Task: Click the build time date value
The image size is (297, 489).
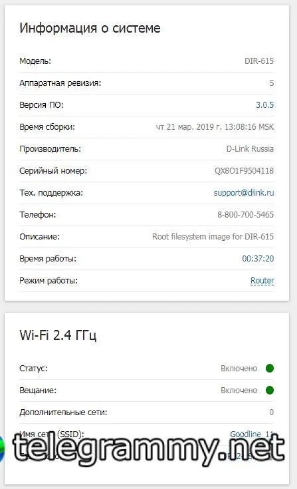Action: (x=215, y=127)
